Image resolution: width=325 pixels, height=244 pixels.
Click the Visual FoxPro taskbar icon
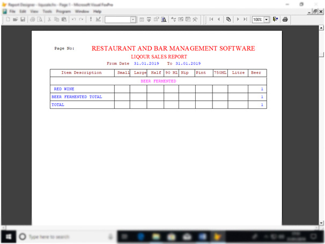(217, 236)
